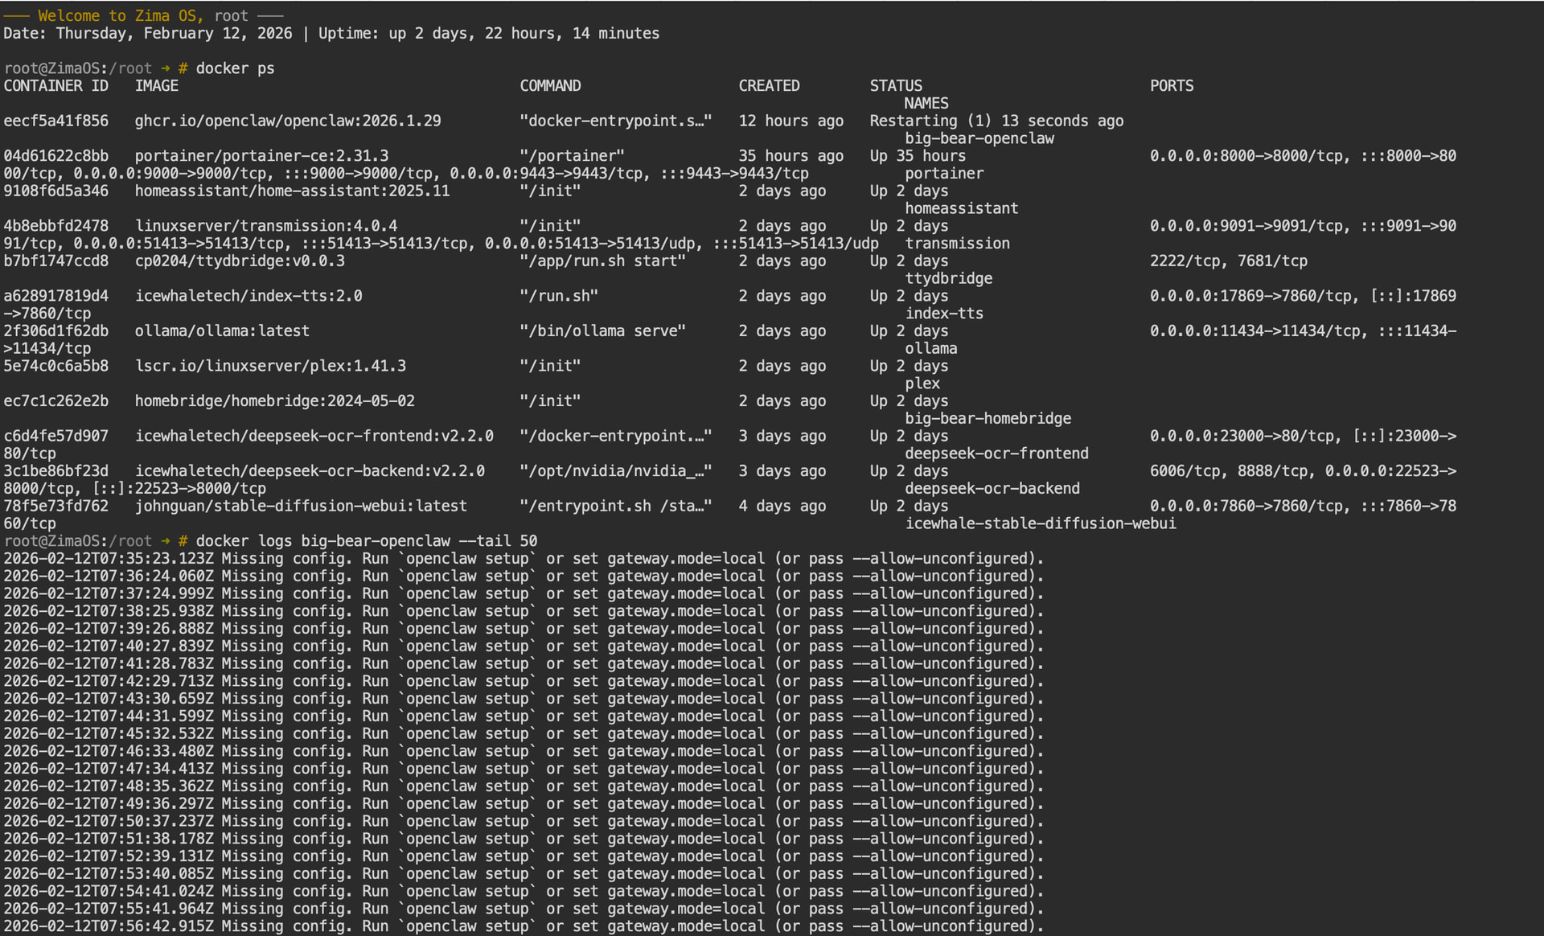Click the log timestamp 2026-02-12T07:35:23.123Z

(109, 559)
